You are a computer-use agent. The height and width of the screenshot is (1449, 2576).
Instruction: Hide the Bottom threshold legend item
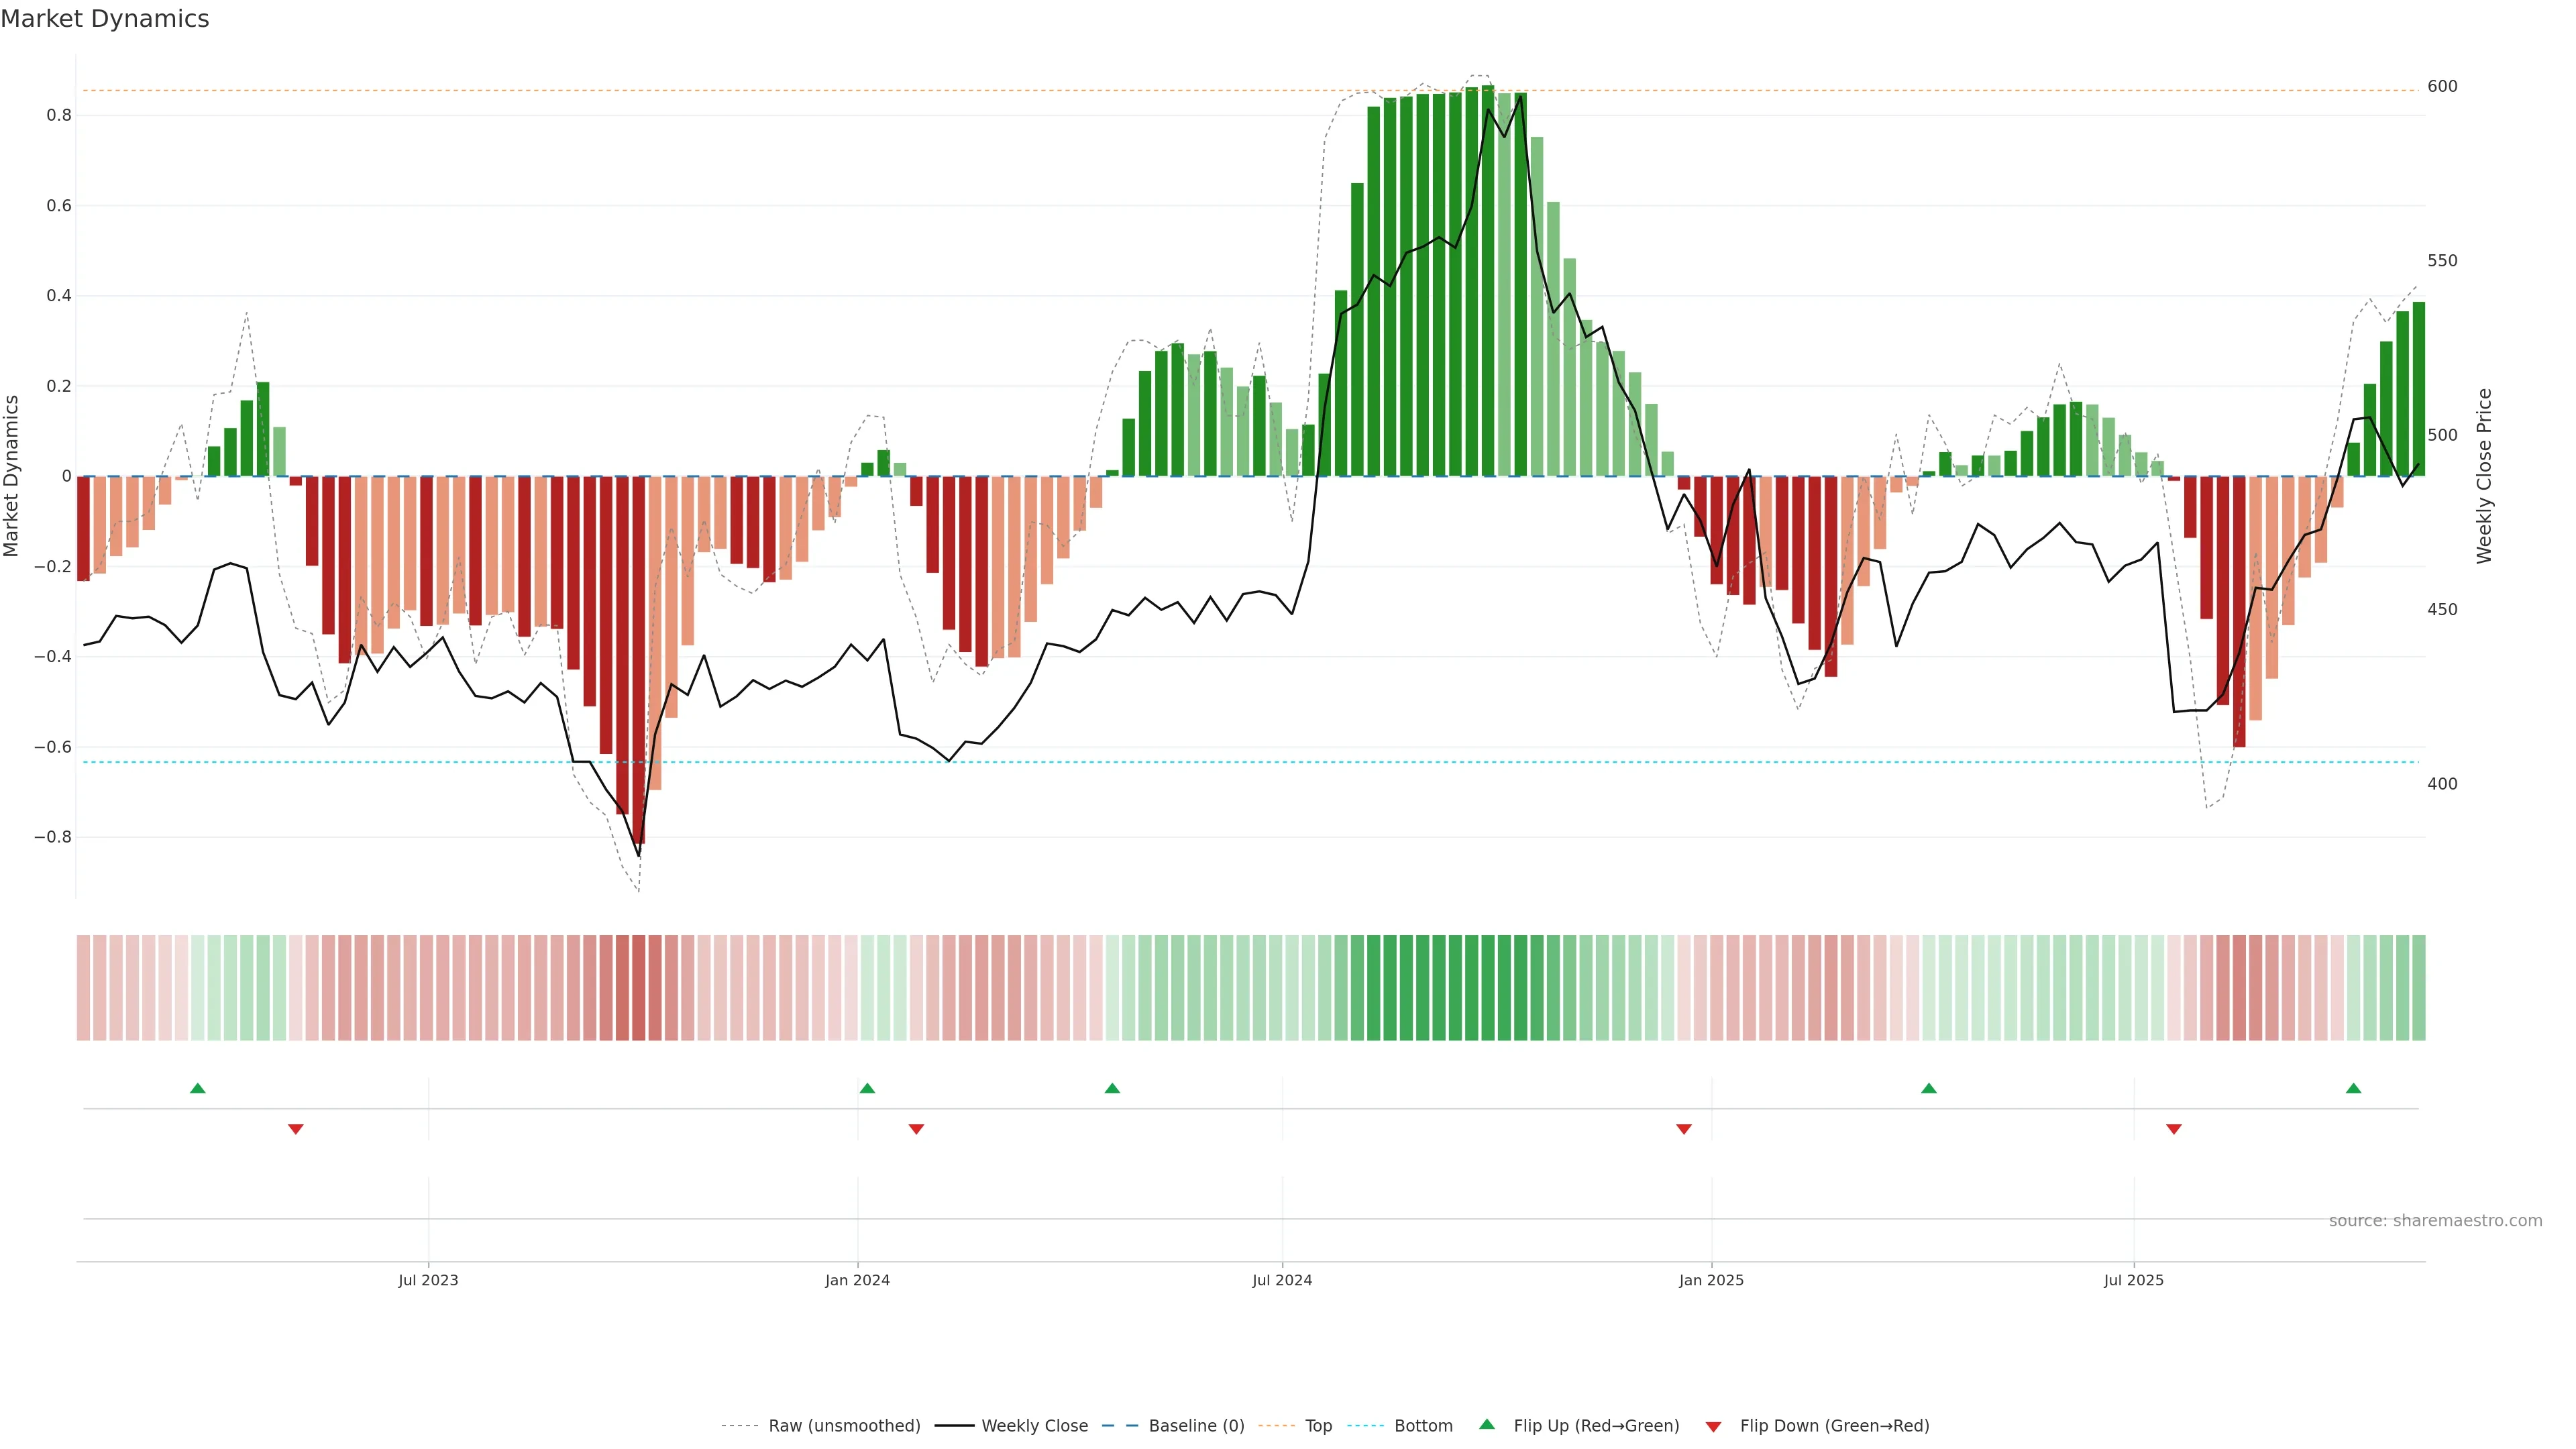tap(1423, 1426)
